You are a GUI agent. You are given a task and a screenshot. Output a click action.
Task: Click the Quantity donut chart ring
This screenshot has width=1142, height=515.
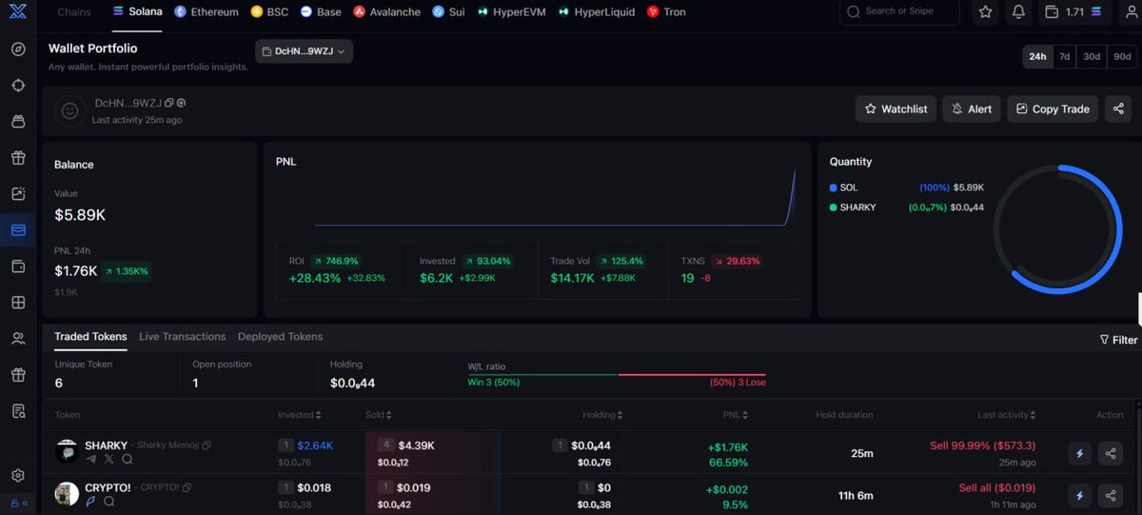click(1059, 229)
